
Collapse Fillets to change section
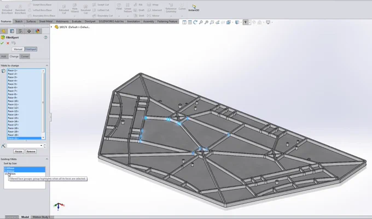tap(47, 66)
